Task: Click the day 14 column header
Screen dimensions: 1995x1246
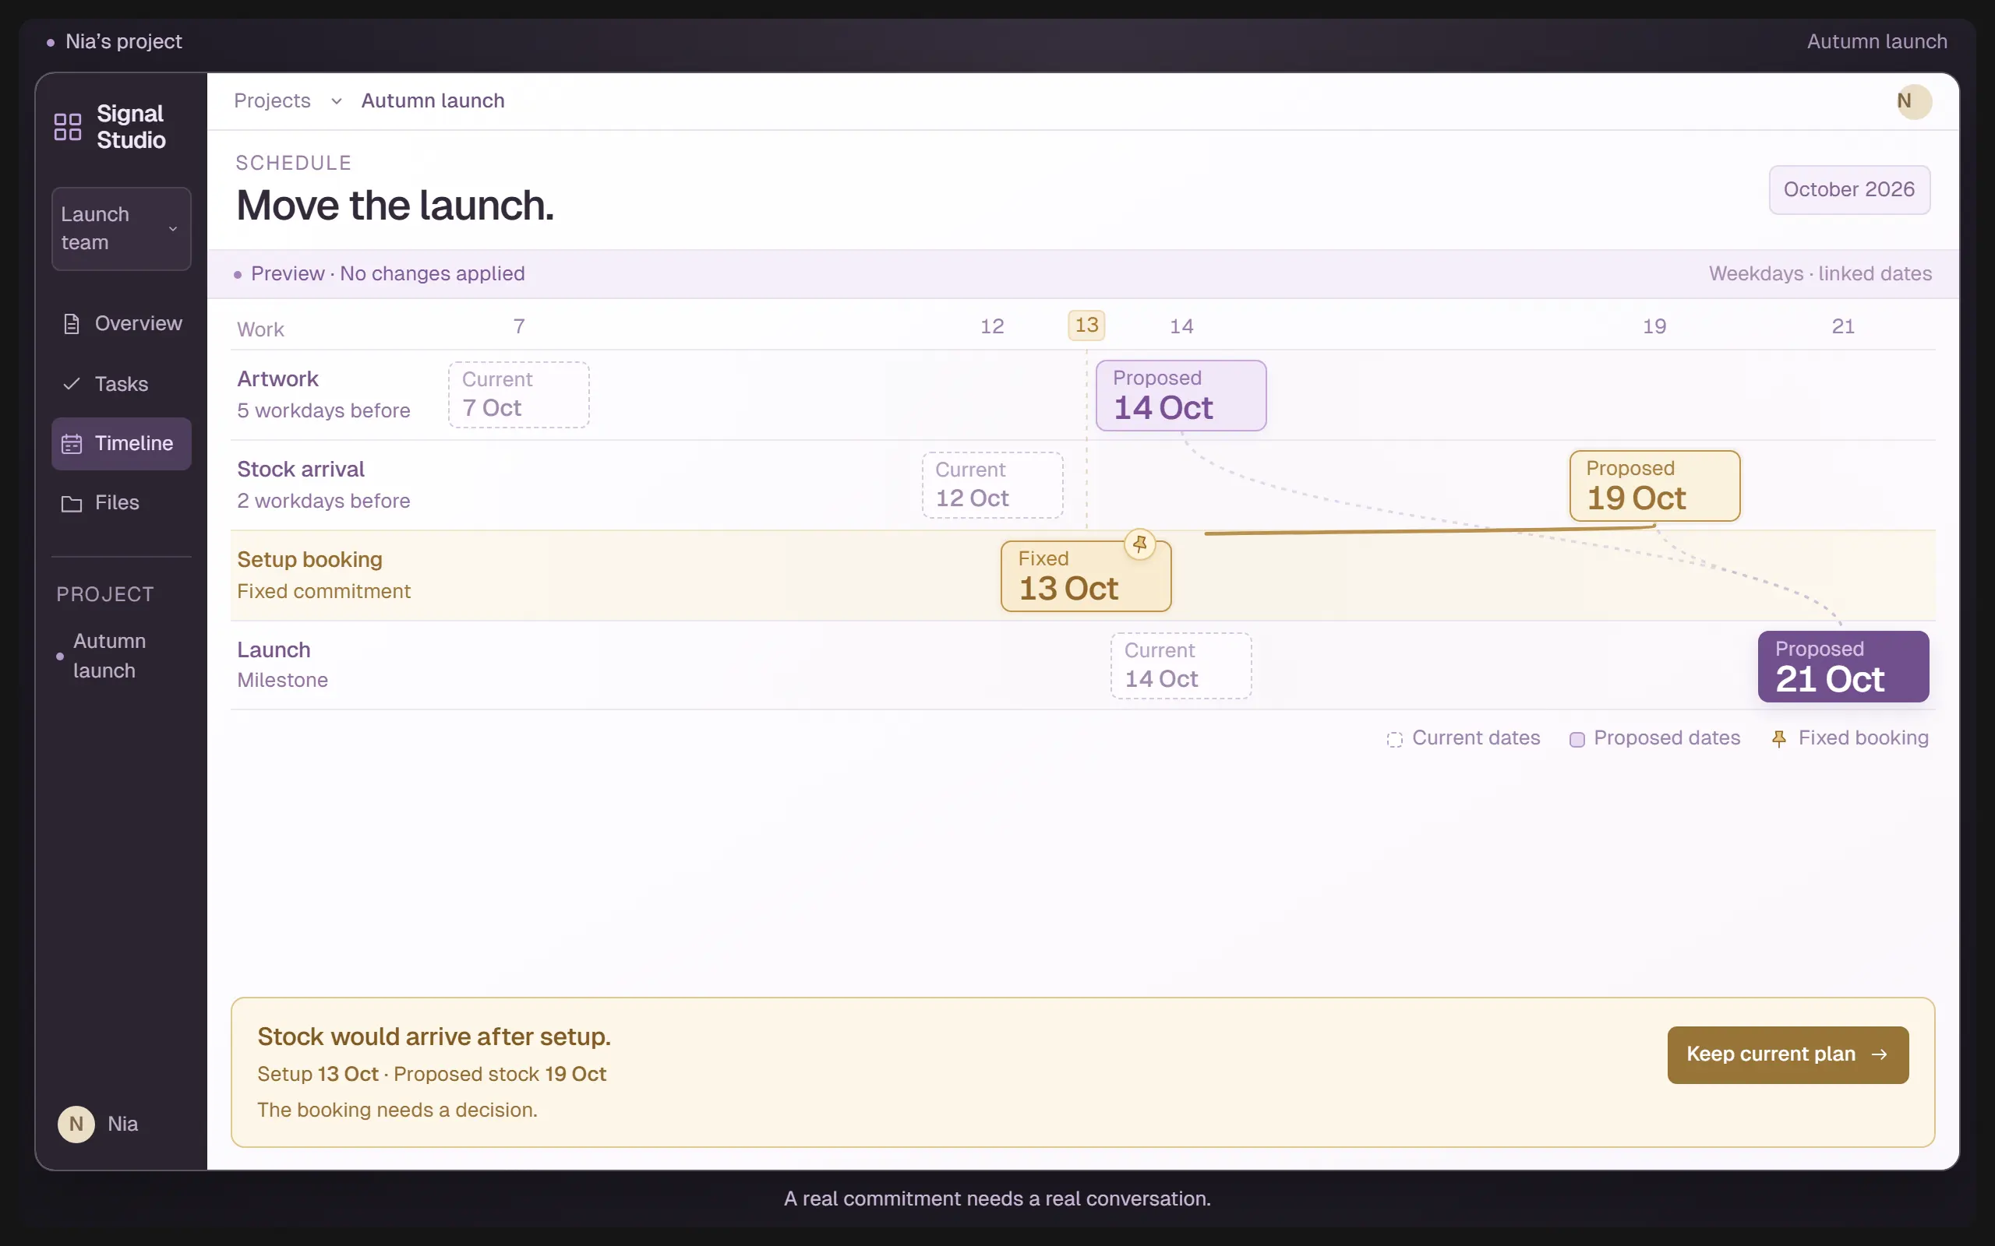Action: click(1181, 326)
